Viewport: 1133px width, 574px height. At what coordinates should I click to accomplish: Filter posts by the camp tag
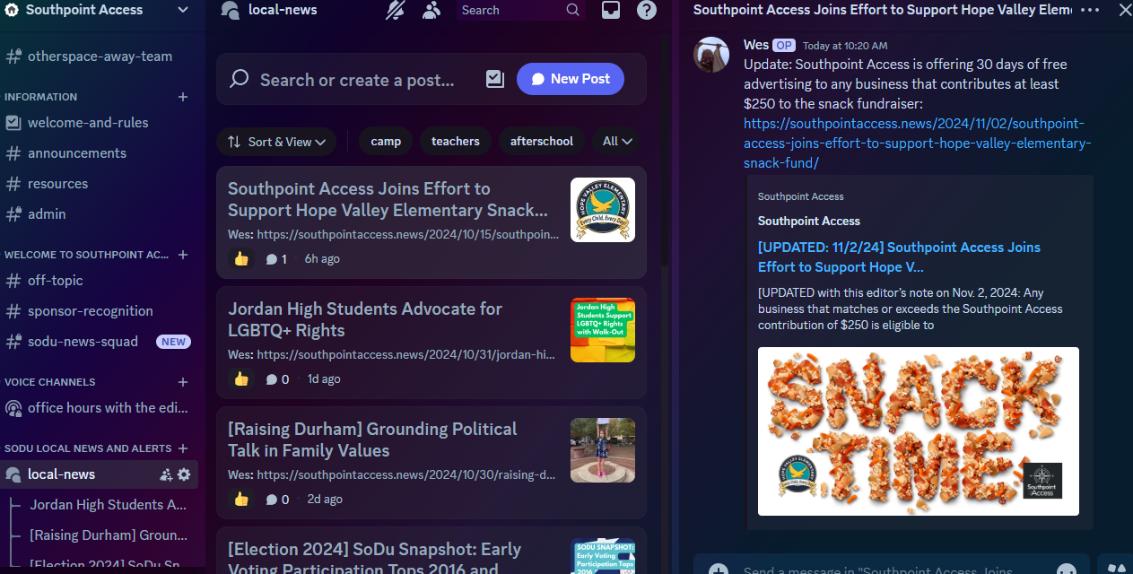click(x=385, y=141)
